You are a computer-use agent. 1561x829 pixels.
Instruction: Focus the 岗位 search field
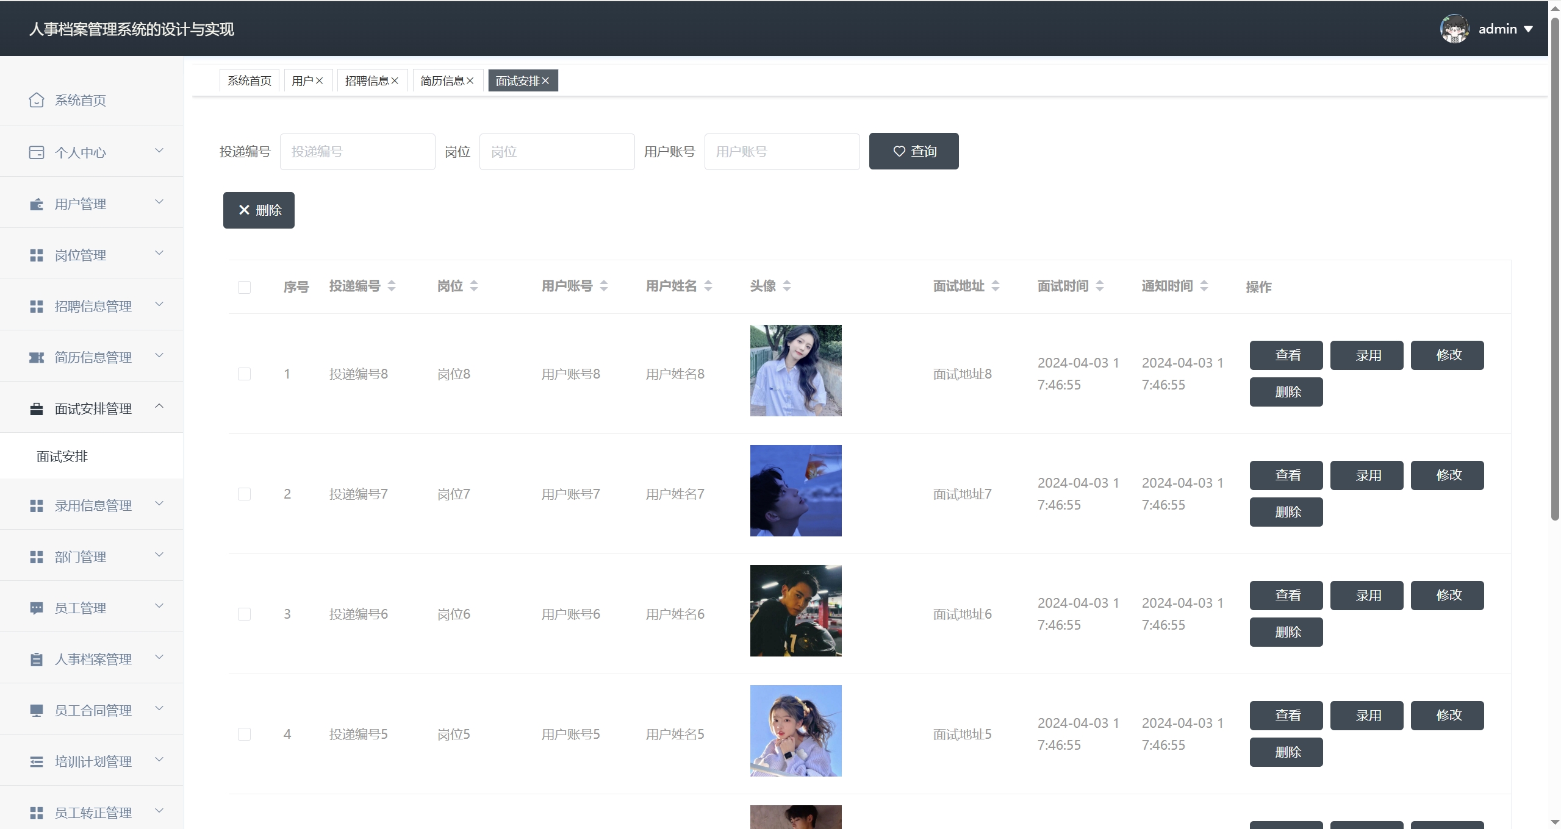pos(557,152)
